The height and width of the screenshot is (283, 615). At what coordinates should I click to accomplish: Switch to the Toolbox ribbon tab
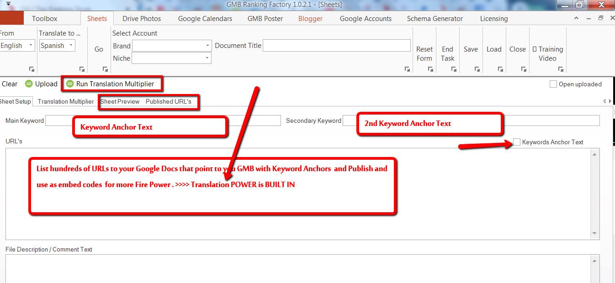pyautogui.click(x=45, y=19)
